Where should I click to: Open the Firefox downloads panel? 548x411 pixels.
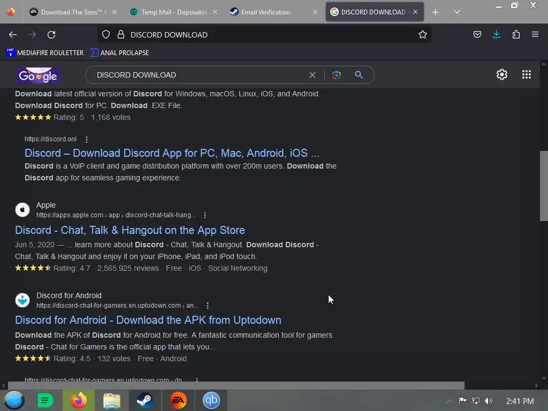496,34
